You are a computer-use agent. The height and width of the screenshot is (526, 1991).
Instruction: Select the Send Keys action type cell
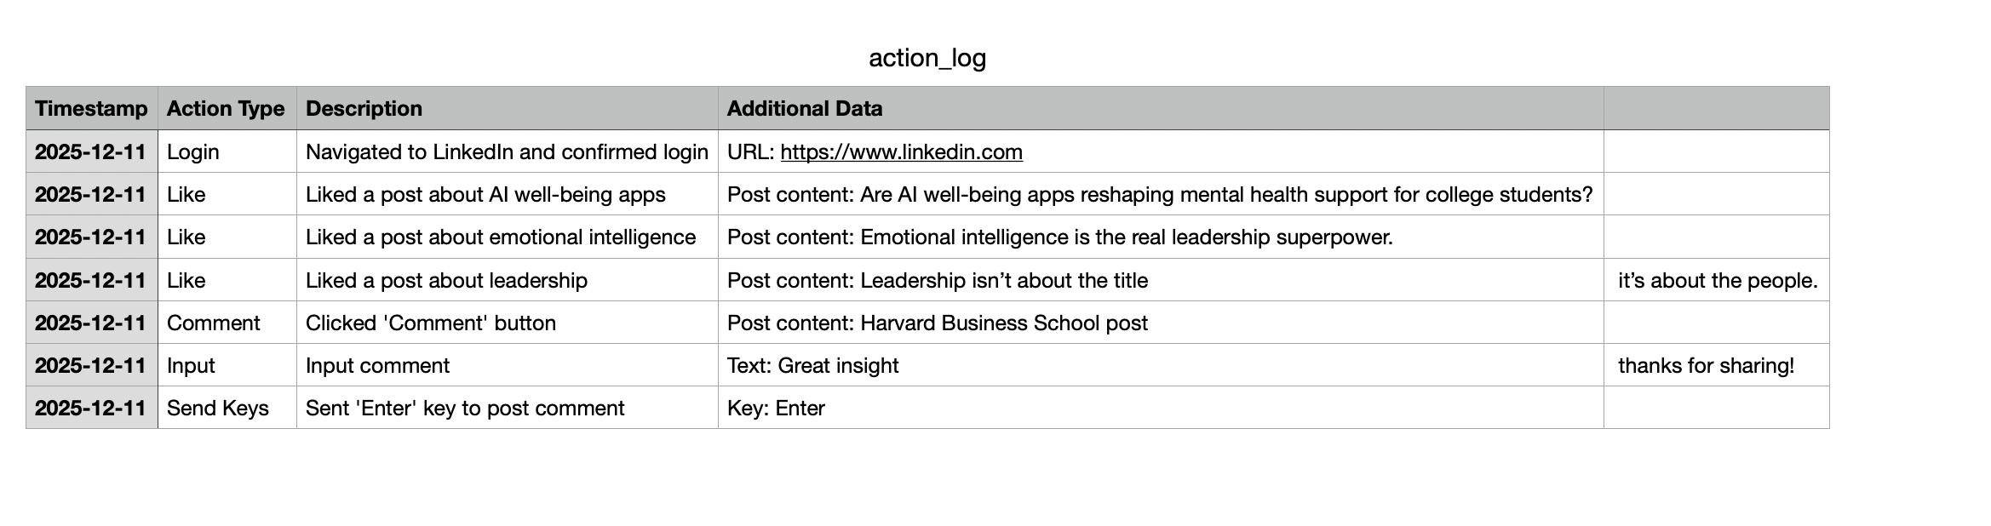227,408
